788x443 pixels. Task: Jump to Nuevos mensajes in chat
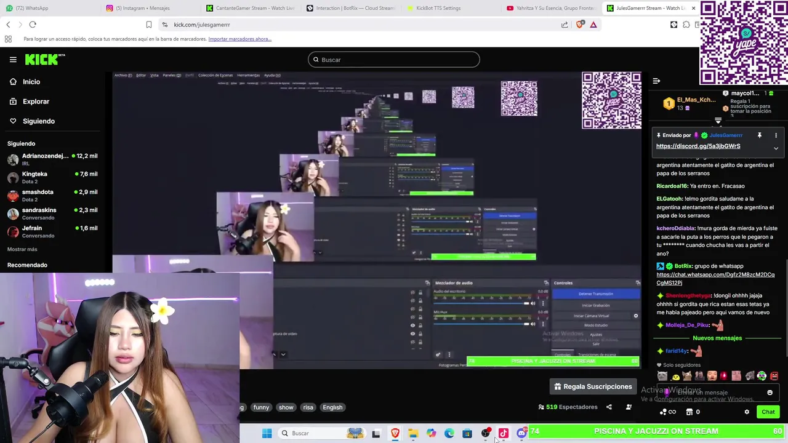coord(717,338)
